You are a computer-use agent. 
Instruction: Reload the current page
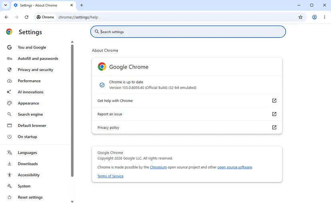coord(27,17)
